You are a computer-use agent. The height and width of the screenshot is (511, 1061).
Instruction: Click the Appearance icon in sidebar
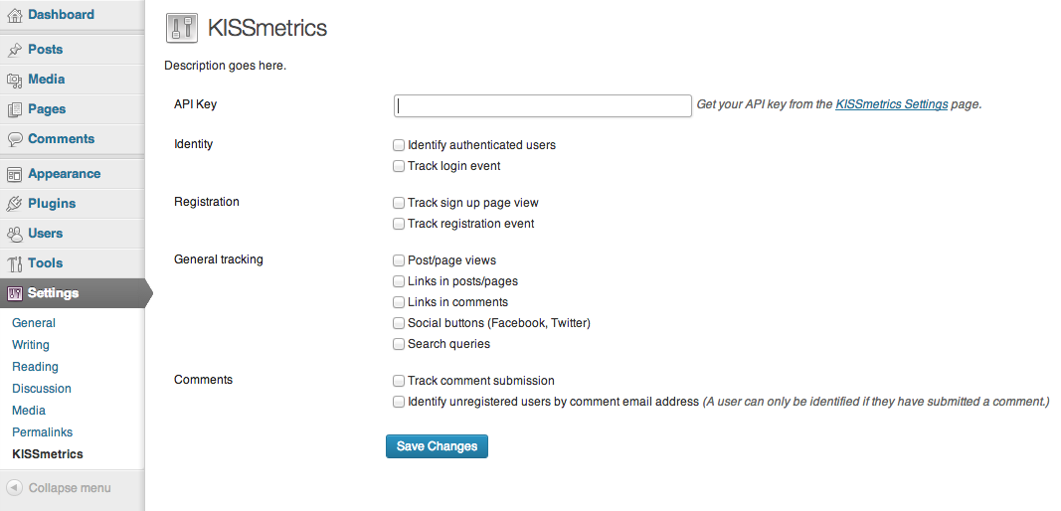[14, 174]
